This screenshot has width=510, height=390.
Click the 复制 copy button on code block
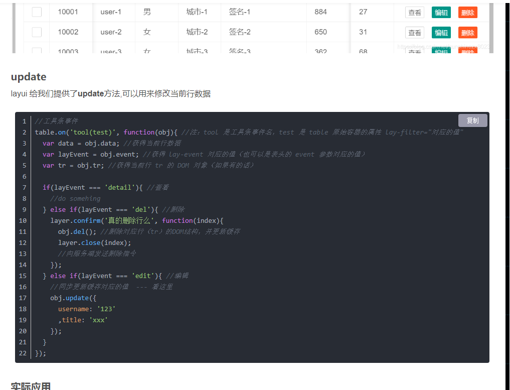(472, 120)
